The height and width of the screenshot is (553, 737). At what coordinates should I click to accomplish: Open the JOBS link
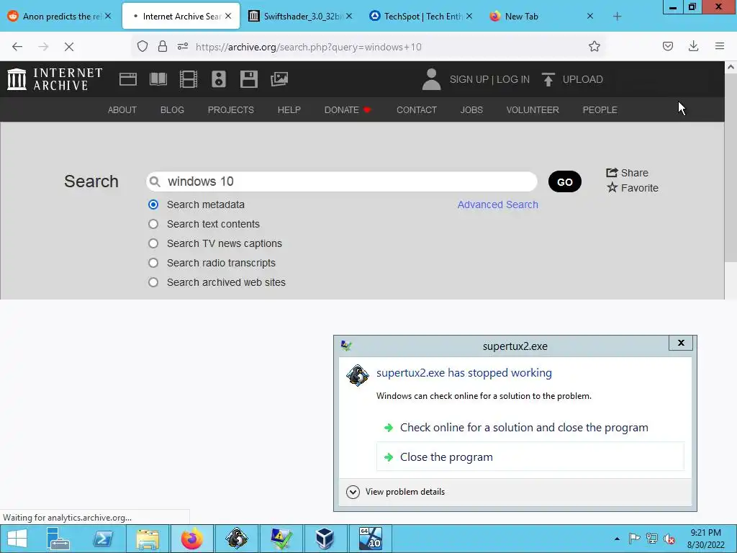click(x=471, y=109)
